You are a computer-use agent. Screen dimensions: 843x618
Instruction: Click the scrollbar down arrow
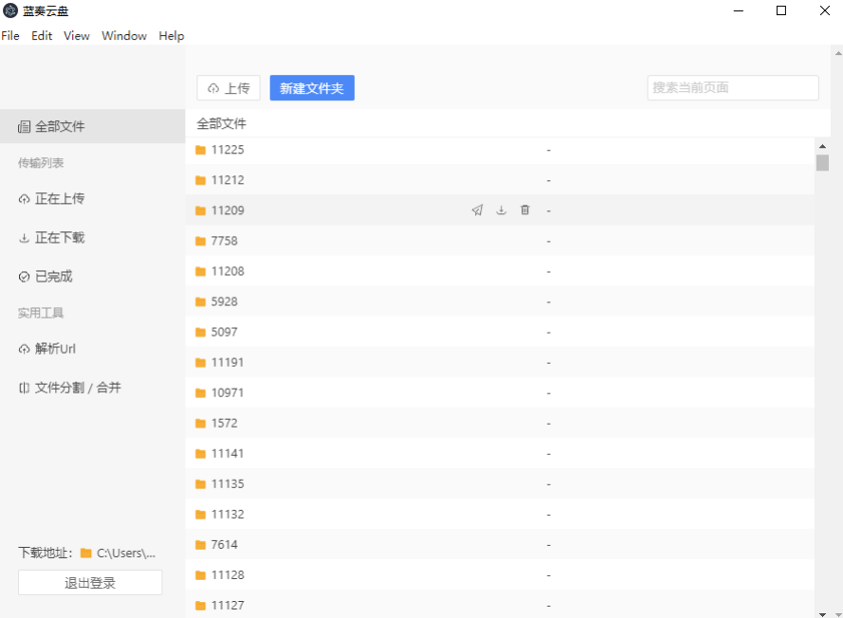(x=824, y=611)
